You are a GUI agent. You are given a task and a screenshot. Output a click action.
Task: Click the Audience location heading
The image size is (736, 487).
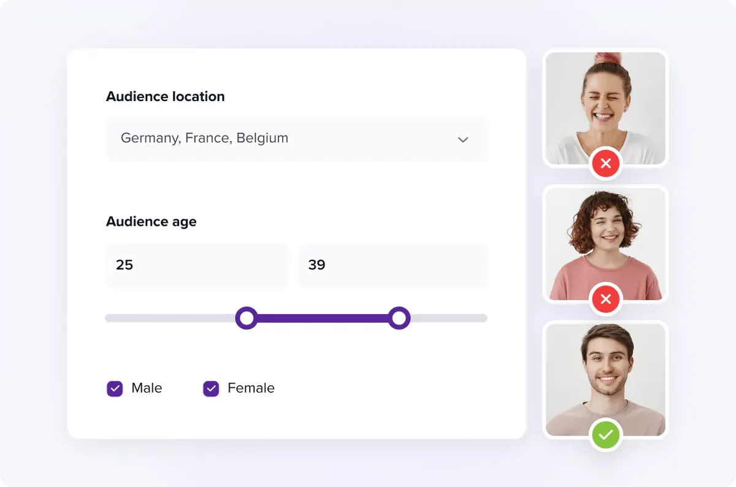pyautogui.click(x=166, y=96)
